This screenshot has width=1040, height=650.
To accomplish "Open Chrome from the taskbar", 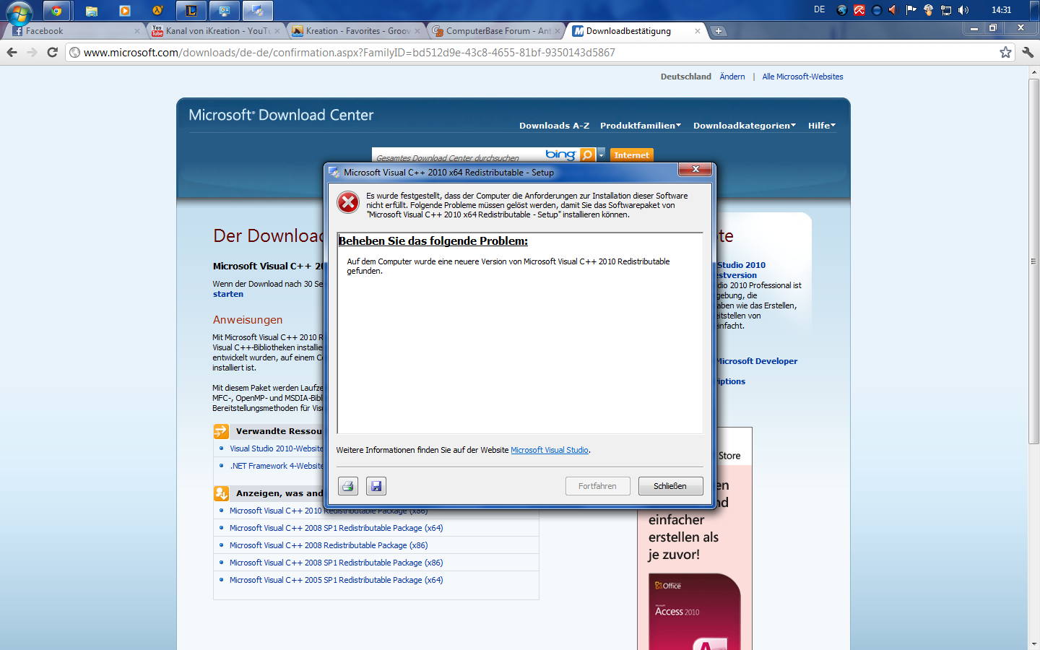I will (x=56, y=10).
